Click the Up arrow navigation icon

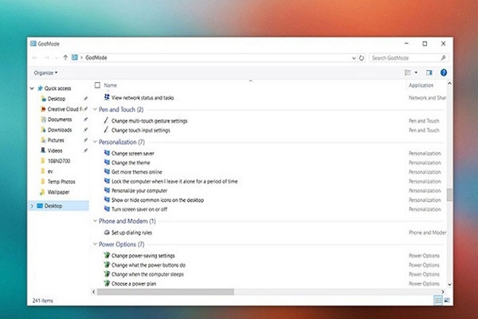point(65,57)
